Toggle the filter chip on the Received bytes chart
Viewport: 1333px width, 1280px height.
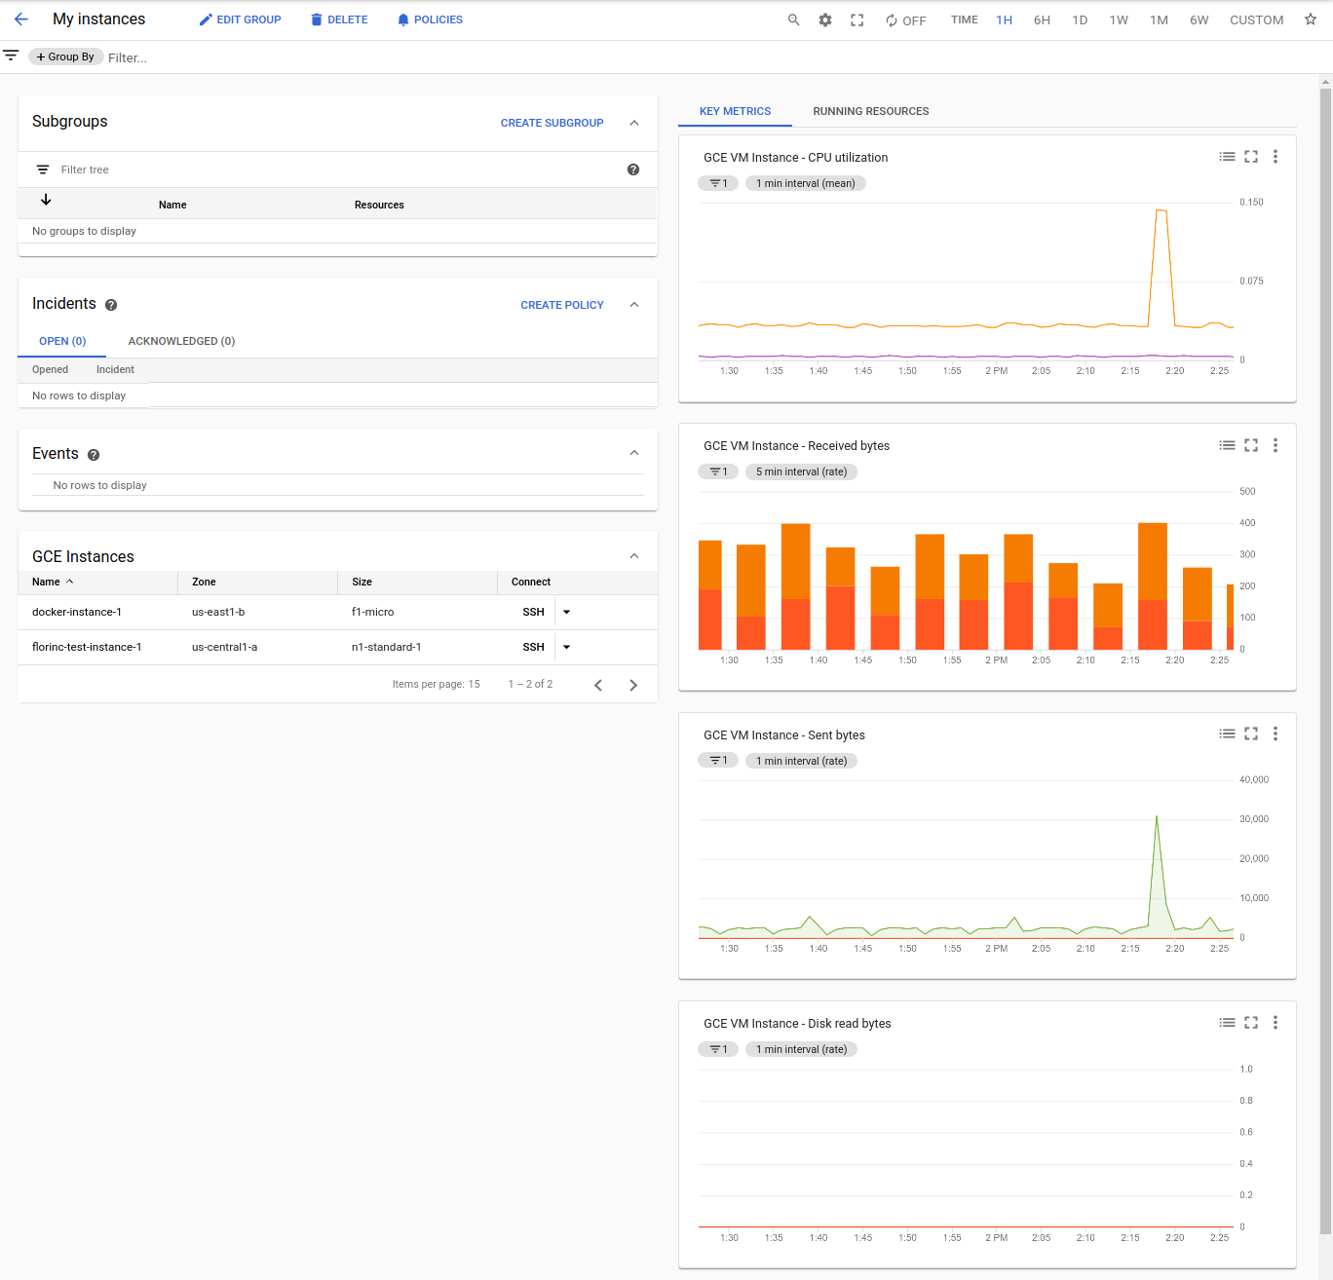pyautogui.click(x=718, y=471)
